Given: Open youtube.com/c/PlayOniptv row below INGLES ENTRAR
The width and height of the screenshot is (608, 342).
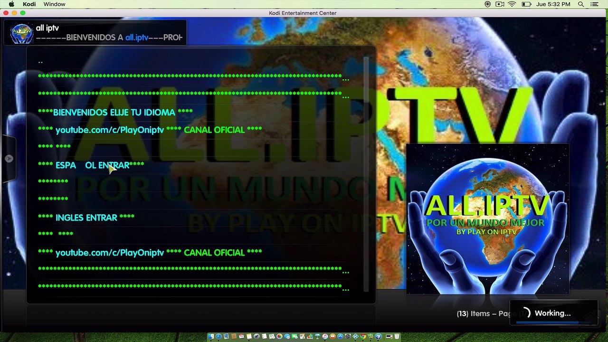Looking at the screenshot, I should (x=150, y=253).
